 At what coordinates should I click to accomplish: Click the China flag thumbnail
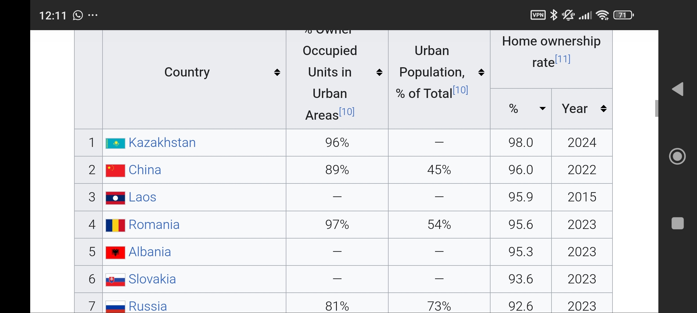coord(115,170)
